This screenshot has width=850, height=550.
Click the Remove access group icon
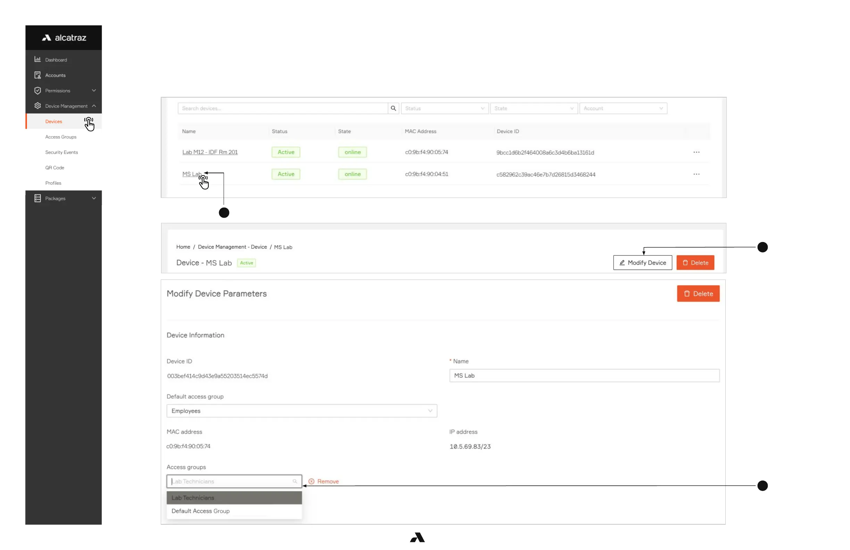(311, 482)
